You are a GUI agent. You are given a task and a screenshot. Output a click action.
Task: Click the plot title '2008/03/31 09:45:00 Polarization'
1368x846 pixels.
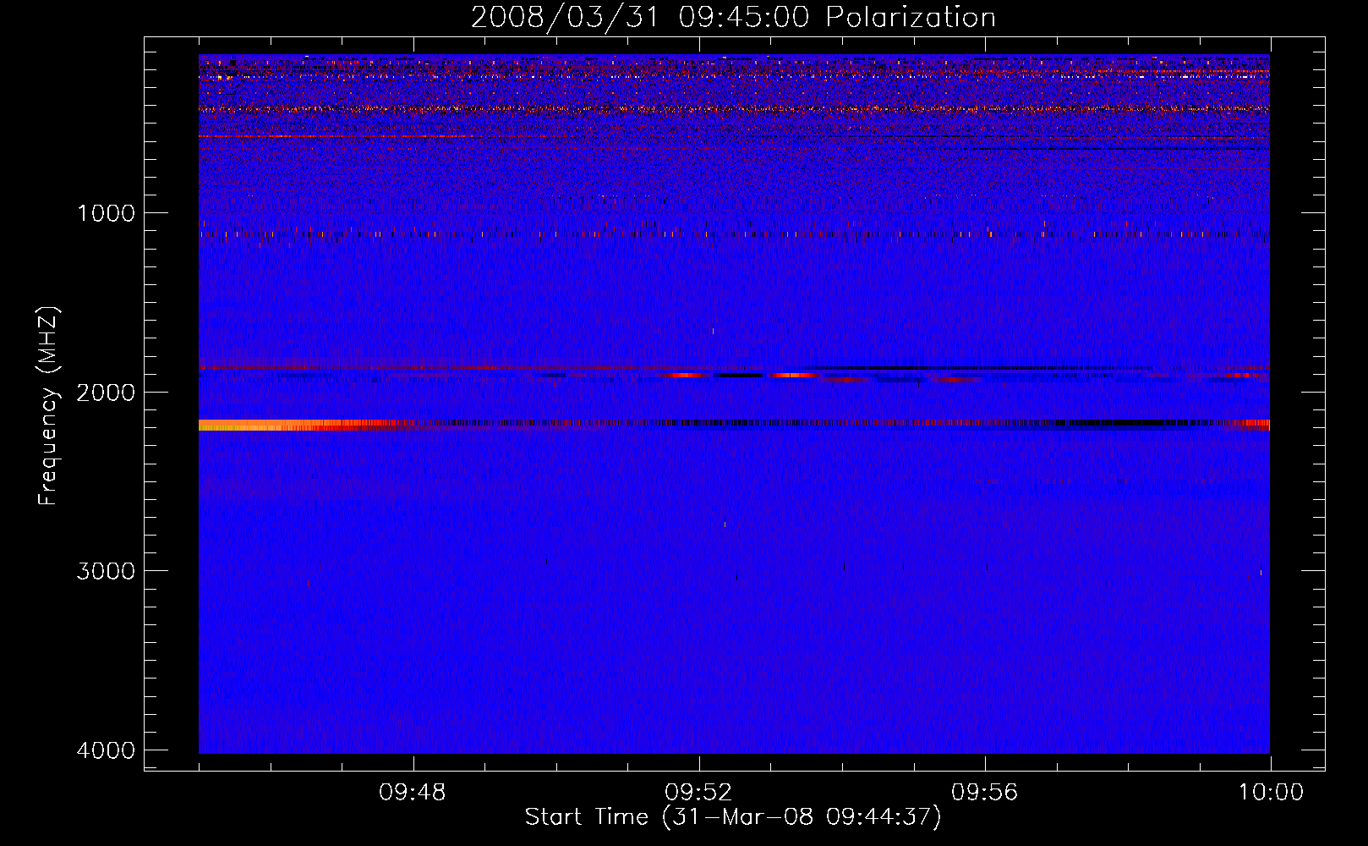(733, 17)
